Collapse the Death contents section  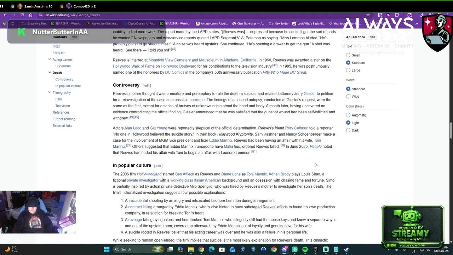point(50,73)
